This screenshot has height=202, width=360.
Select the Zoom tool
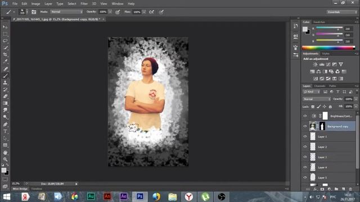5,159
